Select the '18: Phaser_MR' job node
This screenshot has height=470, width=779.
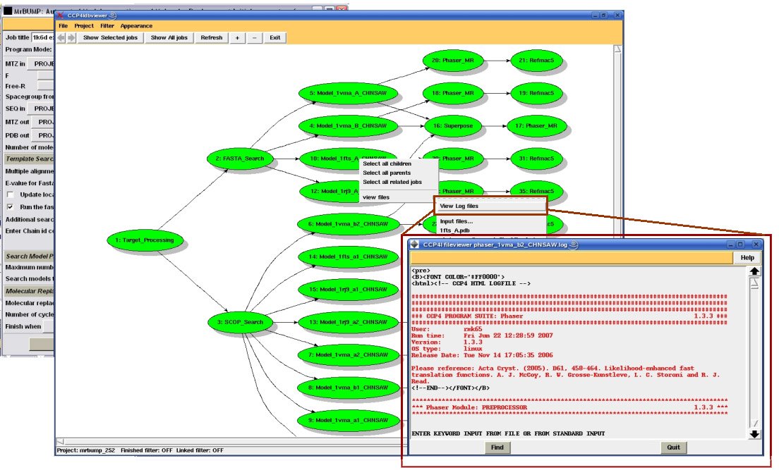(x=452, y=93)
